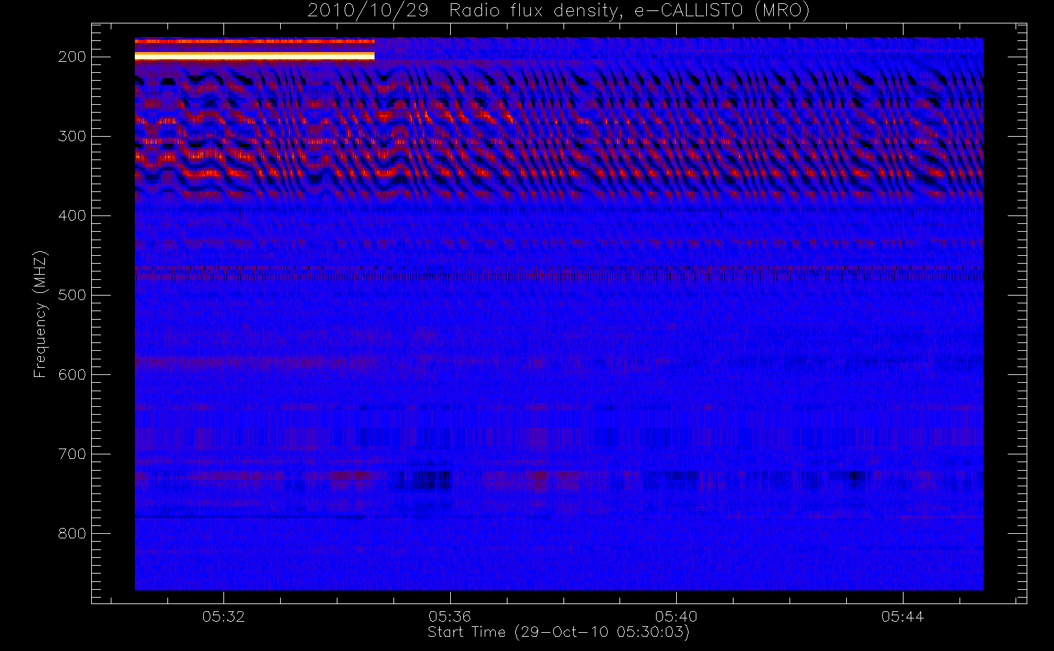Click the 400 frequency tick label
The height and width of the screenshot is (651, 1054).
72,215
